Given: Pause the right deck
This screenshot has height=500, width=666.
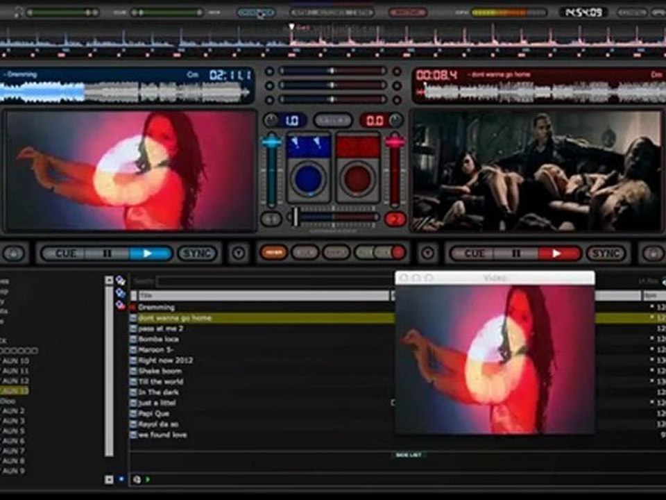Looking at the screenshot, I should pos(515,254).
